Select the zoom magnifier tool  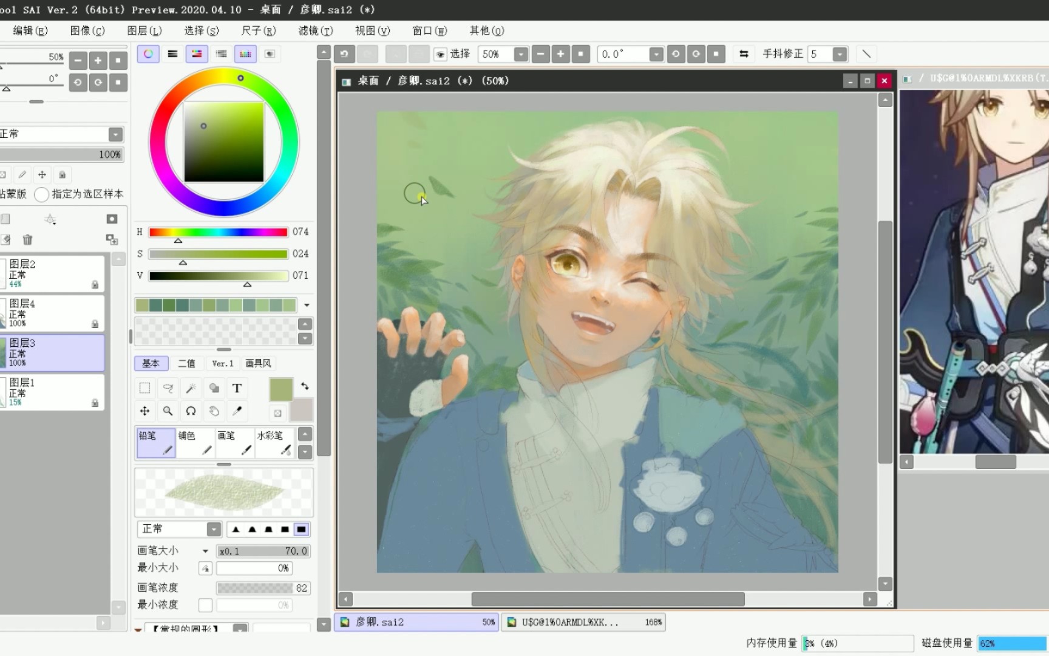pyautogui.click(x=168, y=411)
